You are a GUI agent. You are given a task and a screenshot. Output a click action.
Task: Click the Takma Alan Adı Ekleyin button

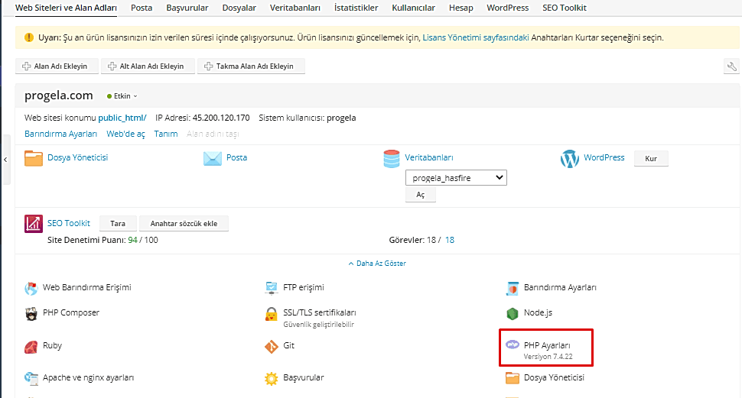click(x=251, y=66)
